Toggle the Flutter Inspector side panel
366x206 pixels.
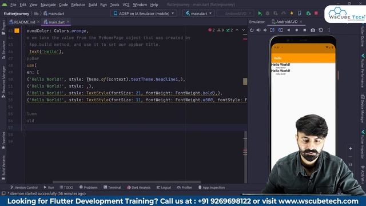click(363, 144)
